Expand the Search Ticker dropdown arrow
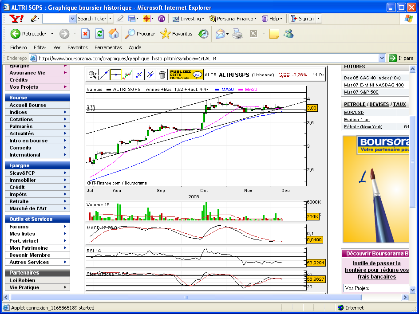 (x=111, y=19)
